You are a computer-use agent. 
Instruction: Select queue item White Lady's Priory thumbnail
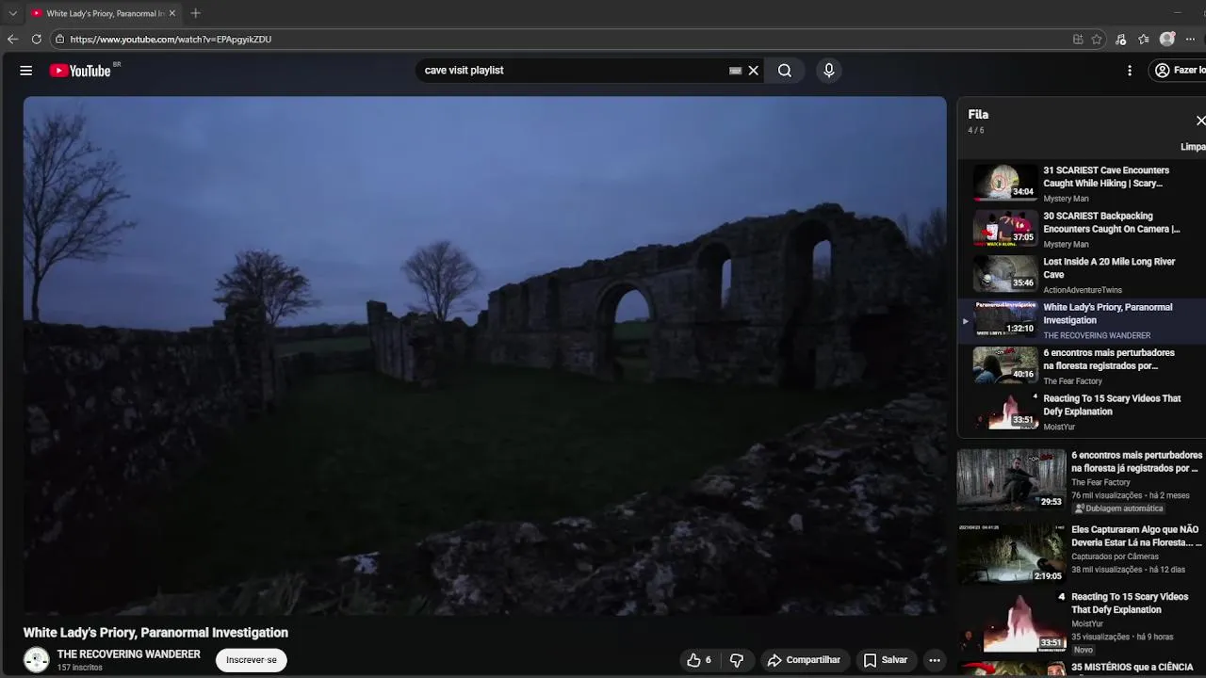[1005, 318]
